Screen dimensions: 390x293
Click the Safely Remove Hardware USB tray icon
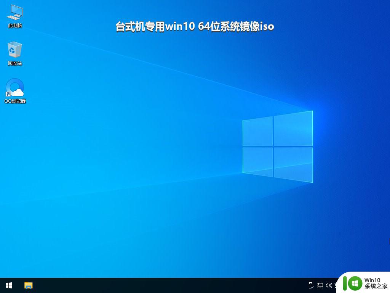click(x=310, y=285)
